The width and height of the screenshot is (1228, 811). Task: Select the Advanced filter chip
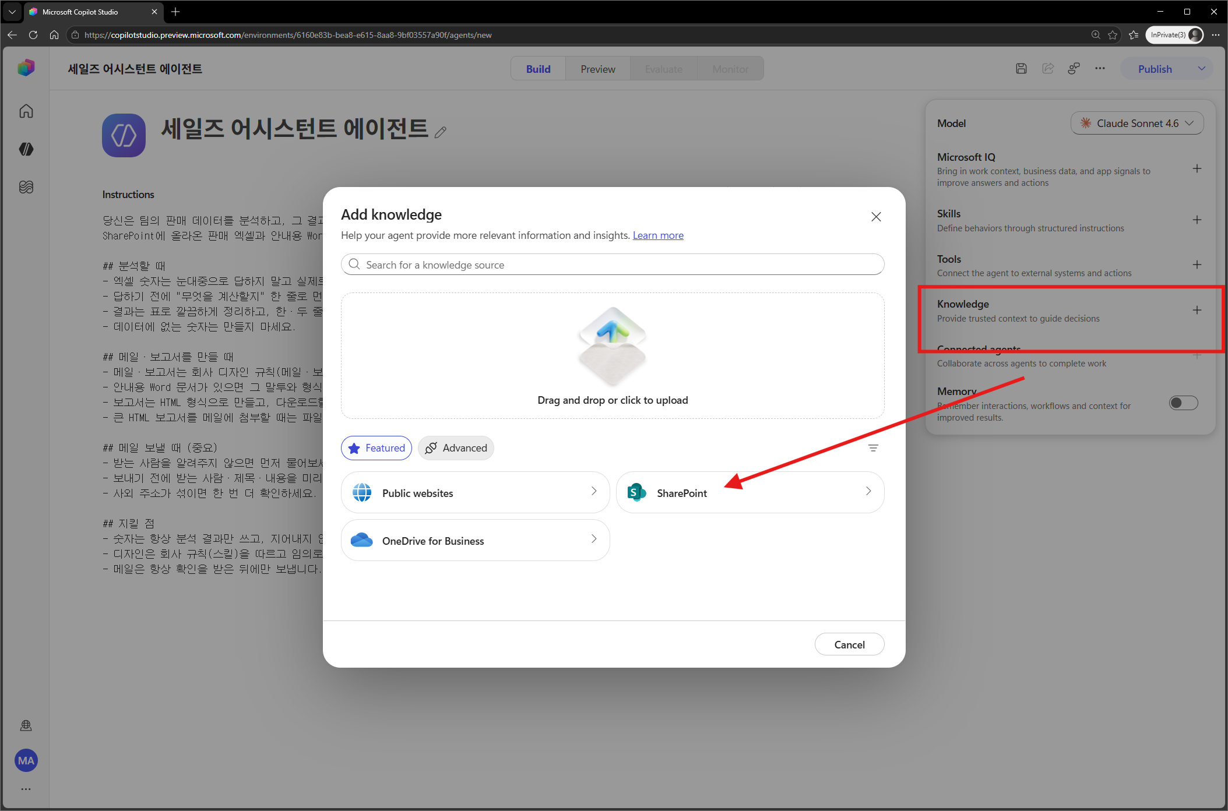(456, 448)
